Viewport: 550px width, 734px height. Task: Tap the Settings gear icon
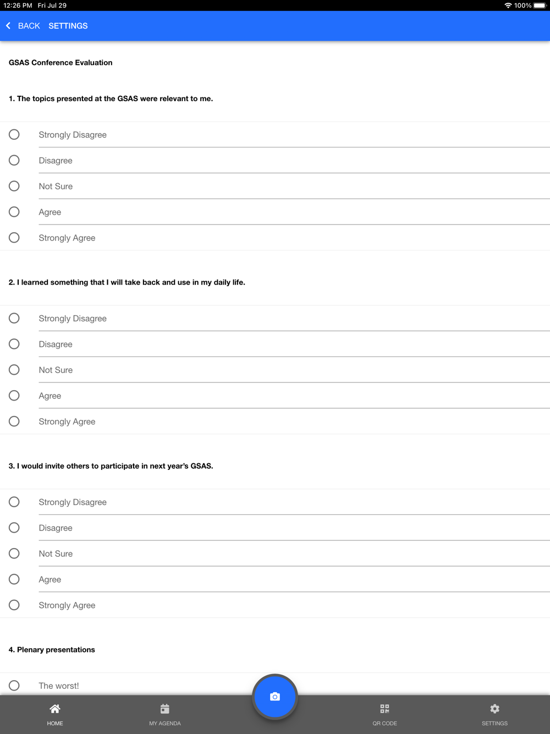click(494, 709)
